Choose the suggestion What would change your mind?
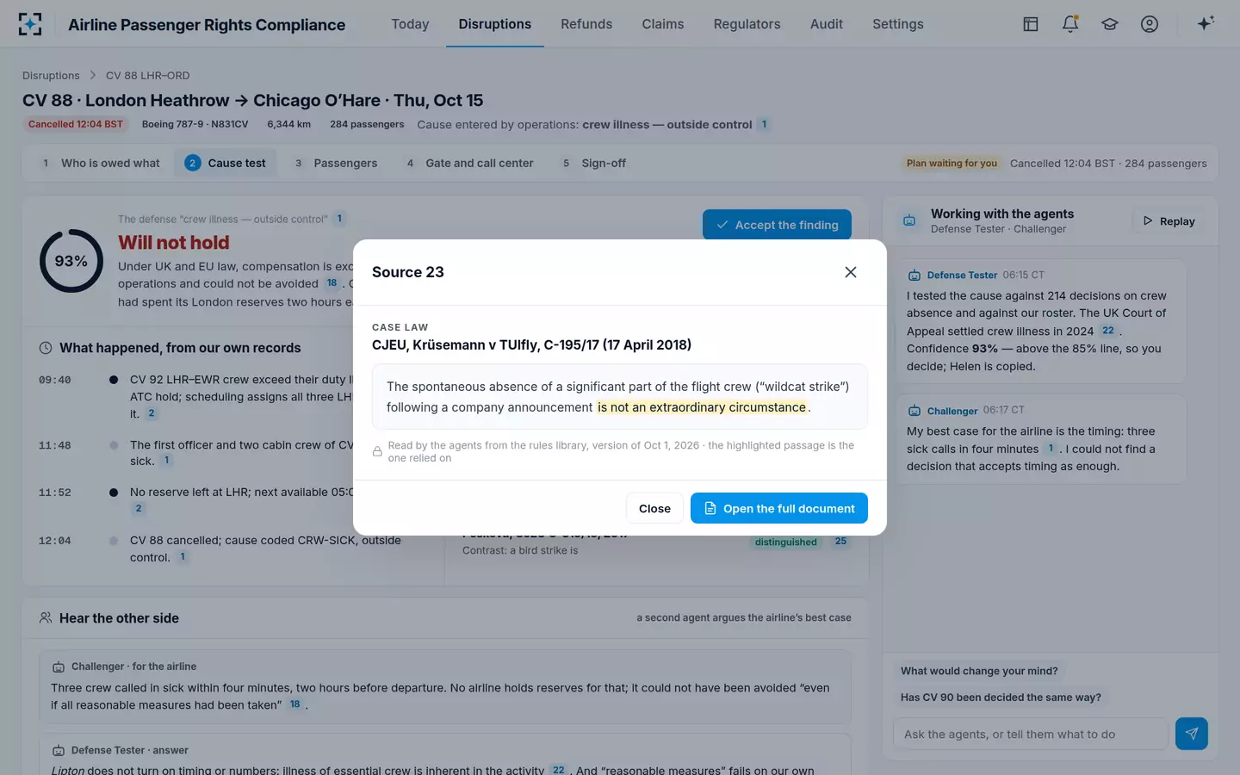This screenshot has height=775, width=1240. tap(979, 671)
